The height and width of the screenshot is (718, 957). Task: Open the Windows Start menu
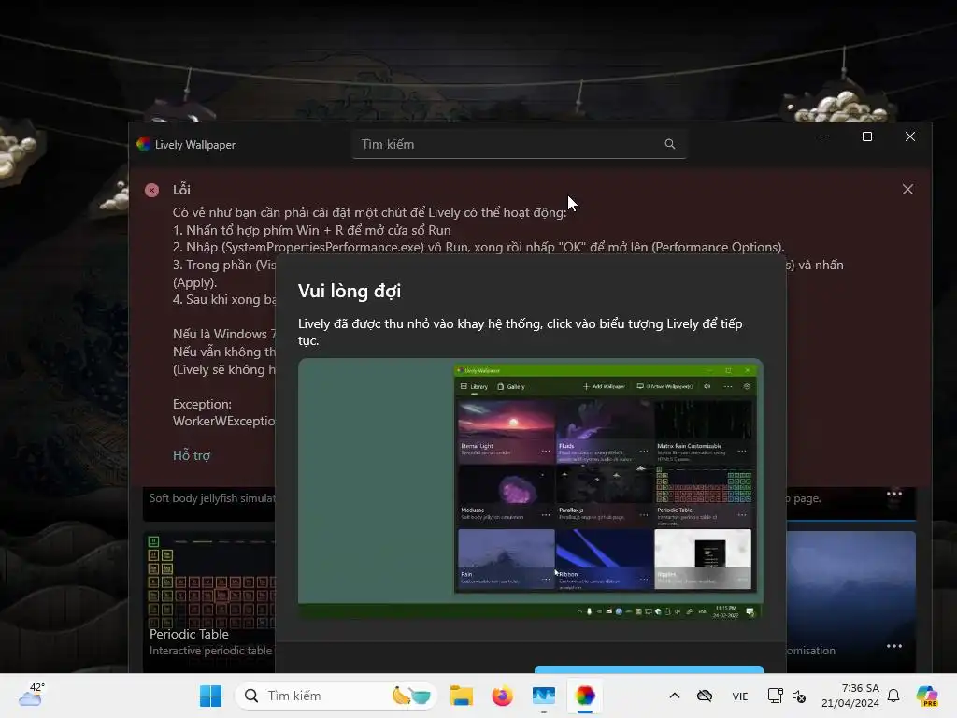pos(210,696)
